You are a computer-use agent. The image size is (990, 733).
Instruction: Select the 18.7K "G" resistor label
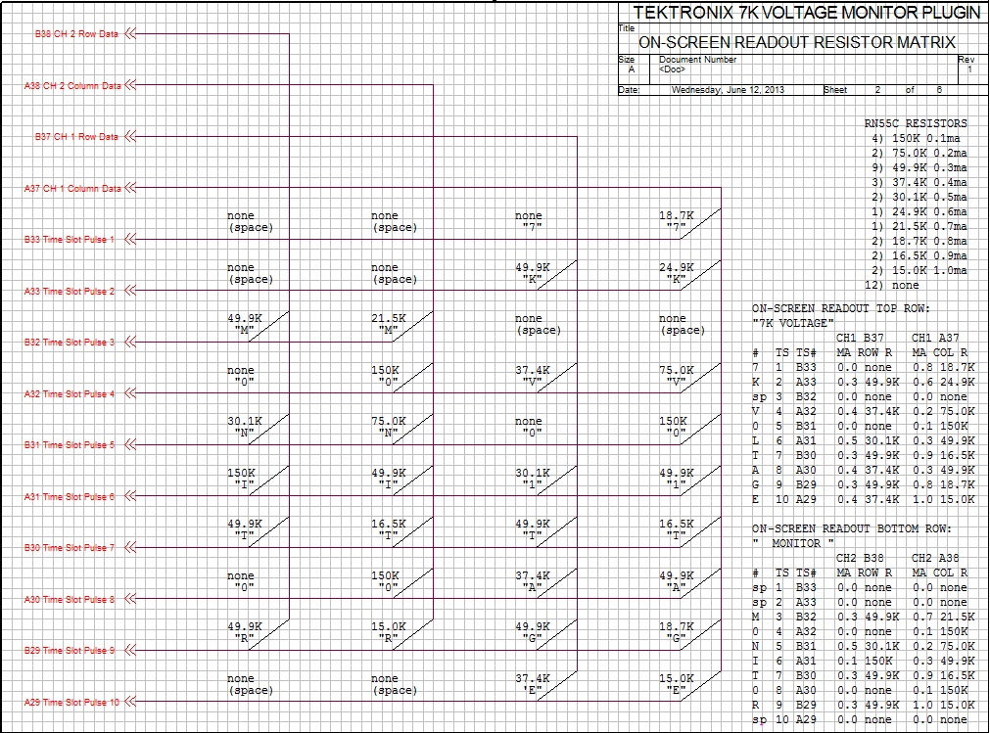(677, 633)
